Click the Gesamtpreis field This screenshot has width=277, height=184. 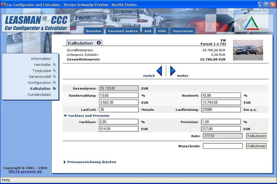point(119,88)
